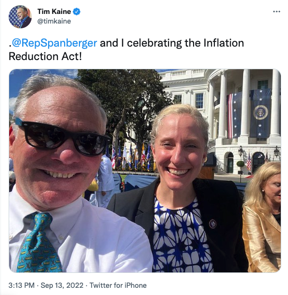The height and width of the screenshot is (295, 288).
Task: Open the @timkaine handle link
Action: click(54, 21)
